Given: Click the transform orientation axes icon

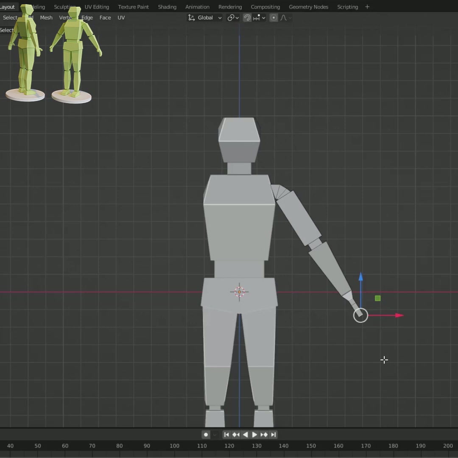Looking at the screenshot, I should (192, 17).
